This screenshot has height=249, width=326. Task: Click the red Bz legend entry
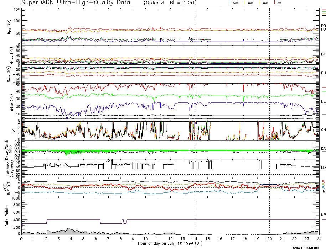click(x=323, y=181)
